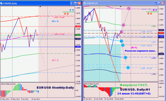The width and height of the screenshot is (166, 101).
Task: Select the chart shift triangle on H1 chart
Action: click(121, 7)
